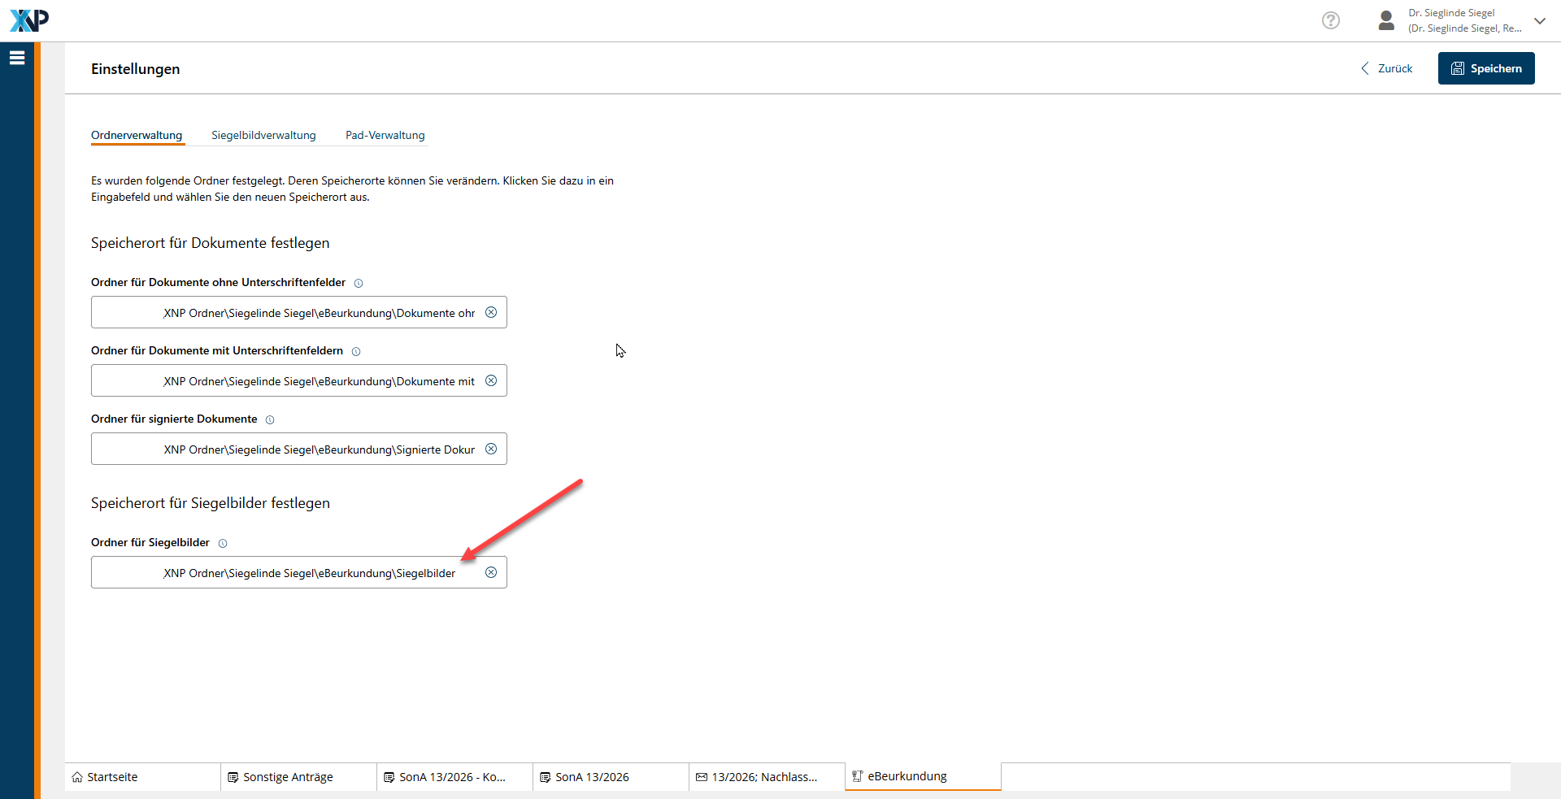Open the hamburger menu in sidebar

tap(17, 58)
